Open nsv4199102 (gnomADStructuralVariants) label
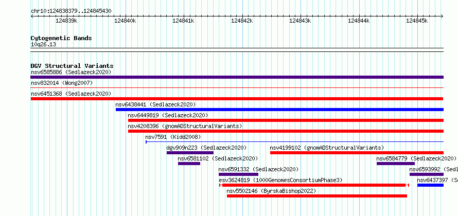This screenshot has height=216, width=458. point(327,148)
